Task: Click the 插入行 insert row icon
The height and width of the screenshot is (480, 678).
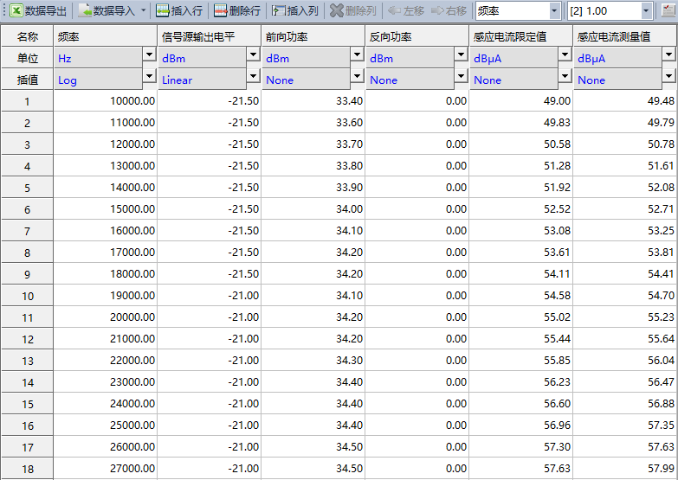Action: coord(163,11)
